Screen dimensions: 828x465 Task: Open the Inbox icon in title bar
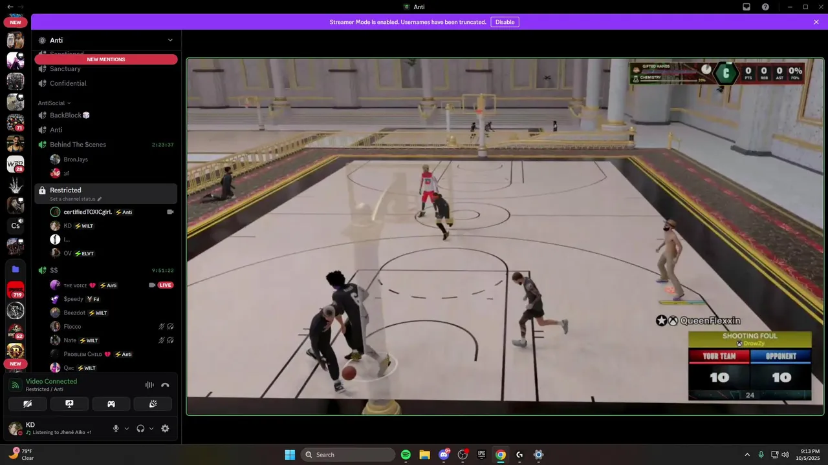pos(746,7)
